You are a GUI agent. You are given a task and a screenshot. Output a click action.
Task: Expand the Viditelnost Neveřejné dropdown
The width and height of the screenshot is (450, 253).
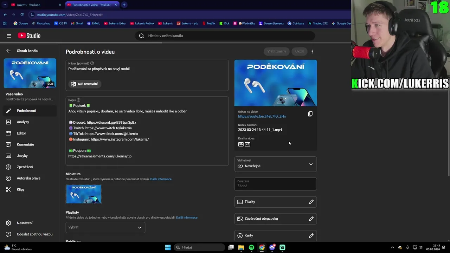pos(276,164)
